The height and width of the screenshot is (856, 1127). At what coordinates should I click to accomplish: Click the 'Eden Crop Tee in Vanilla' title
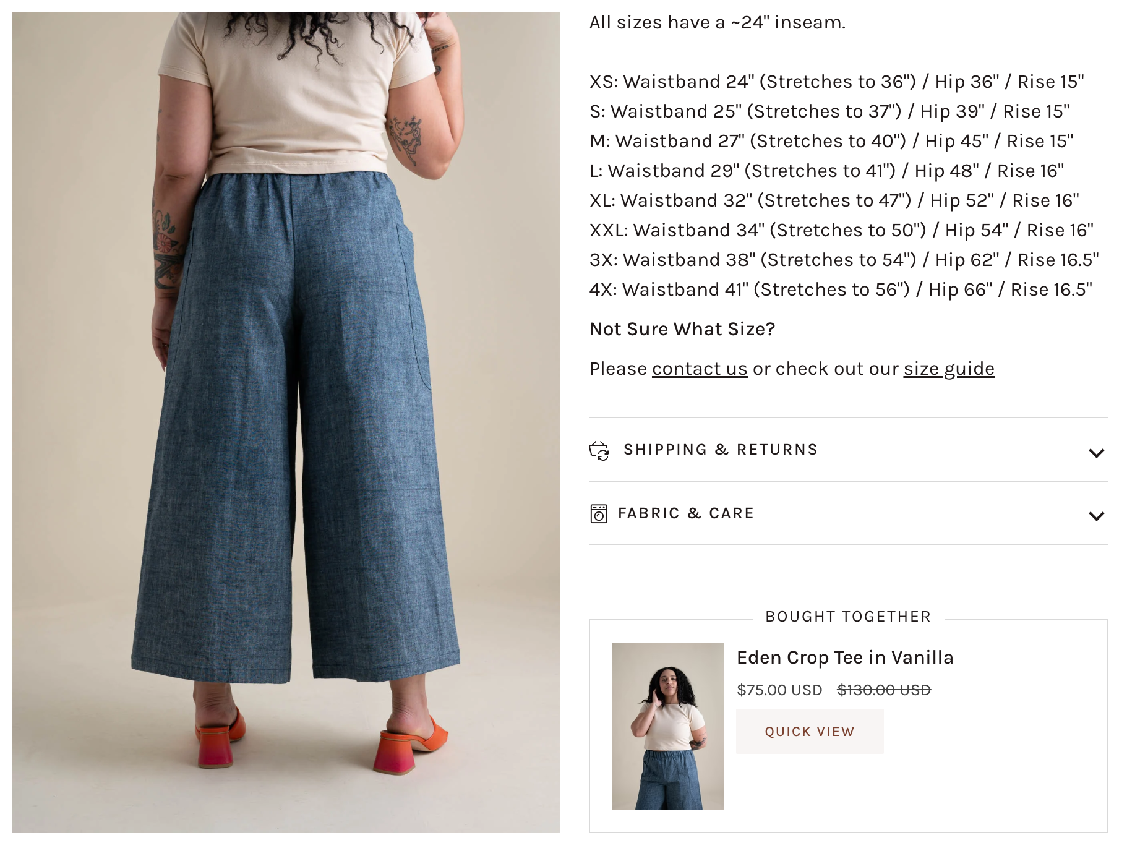[x=845, y=657]
